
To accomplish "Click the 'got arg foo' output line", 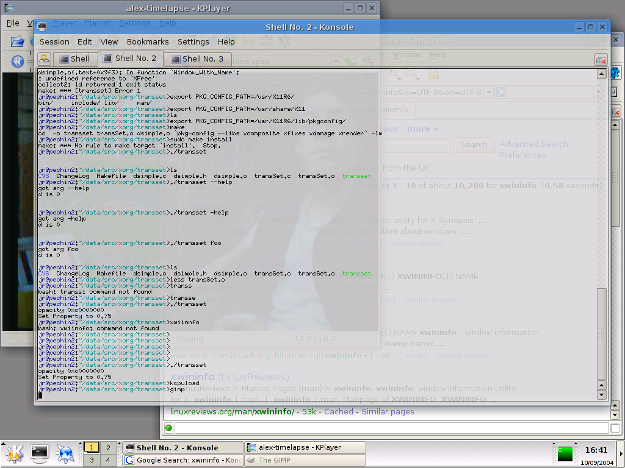I will click(58, 249).
